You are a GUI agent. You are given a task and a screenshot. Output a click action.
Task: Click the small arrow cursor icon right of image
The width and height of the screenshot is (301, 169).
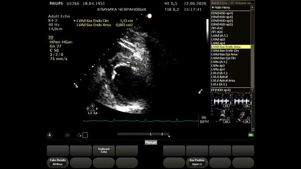tap(200, 92)
